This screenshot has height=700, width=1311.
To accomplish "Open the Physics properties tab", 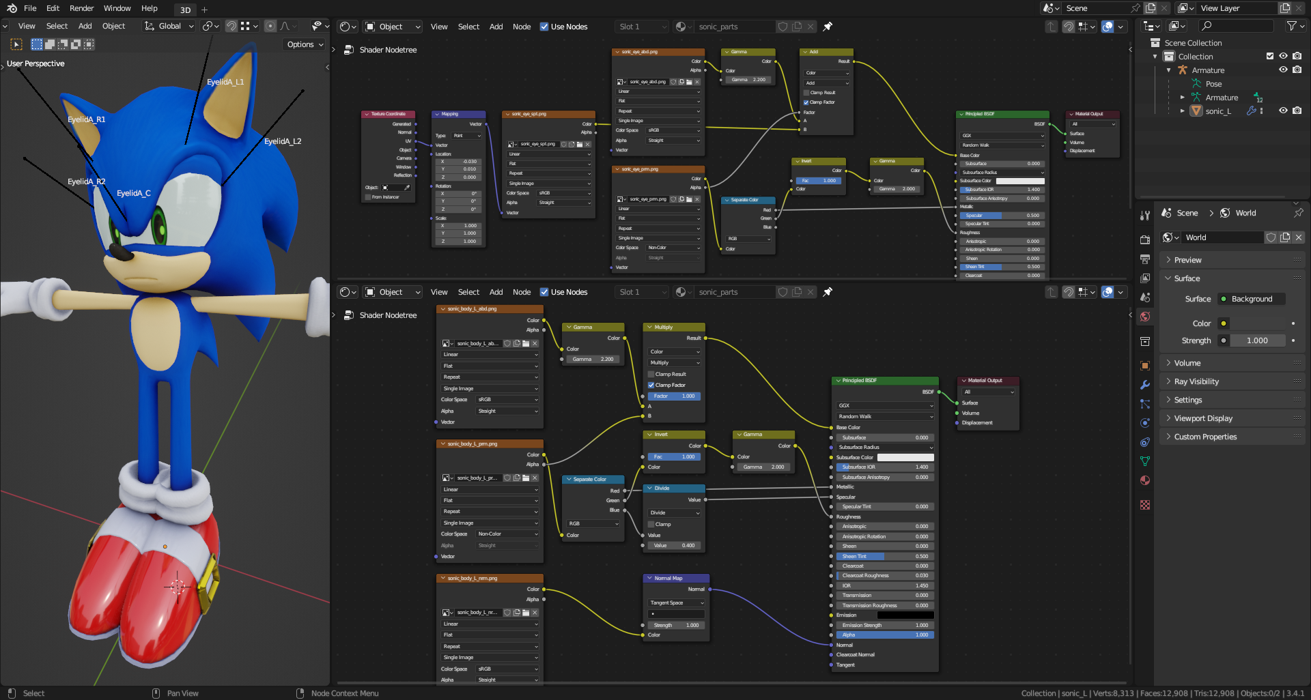I will [x=1145, y=423].
